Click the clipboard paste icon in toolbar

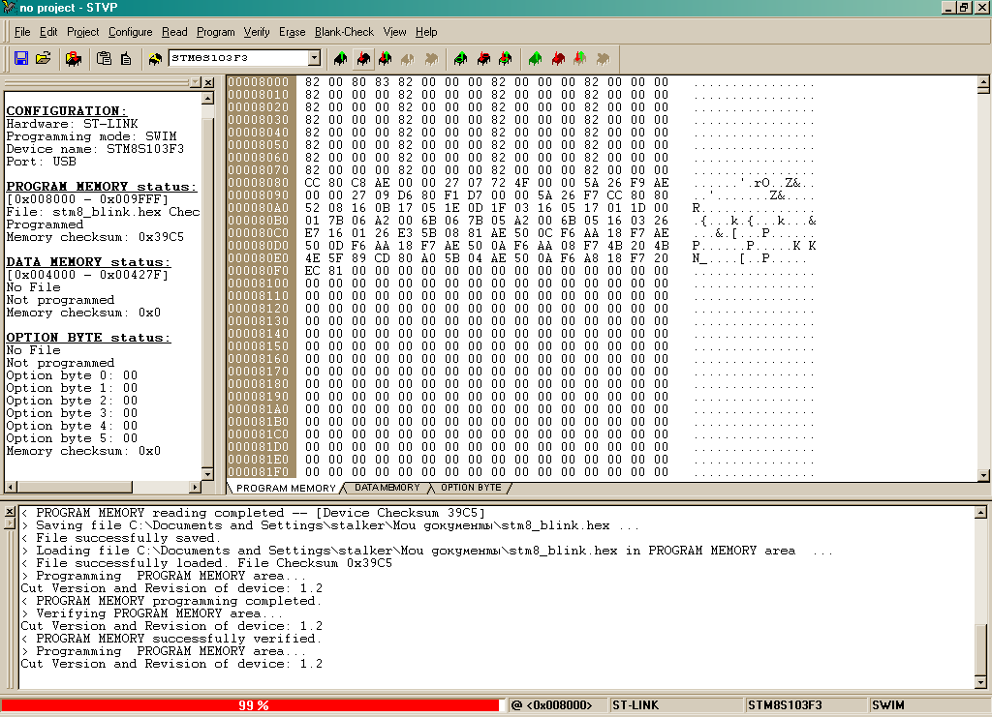(104, 58)
